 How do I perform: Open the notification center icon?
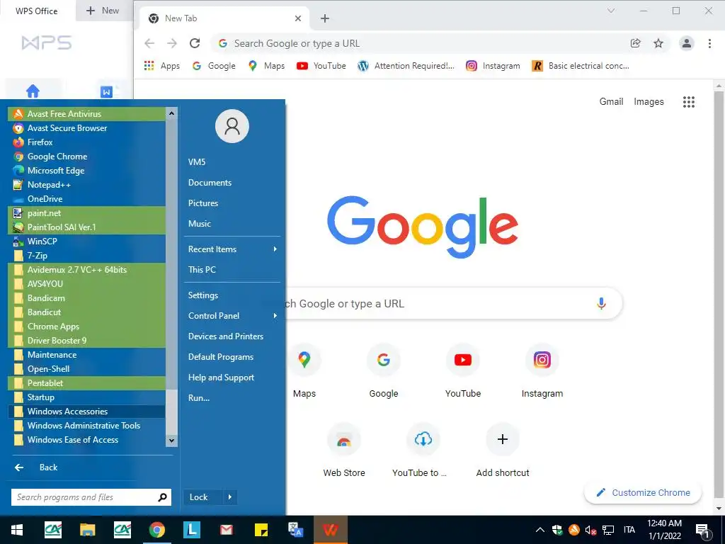pos(703,531)
